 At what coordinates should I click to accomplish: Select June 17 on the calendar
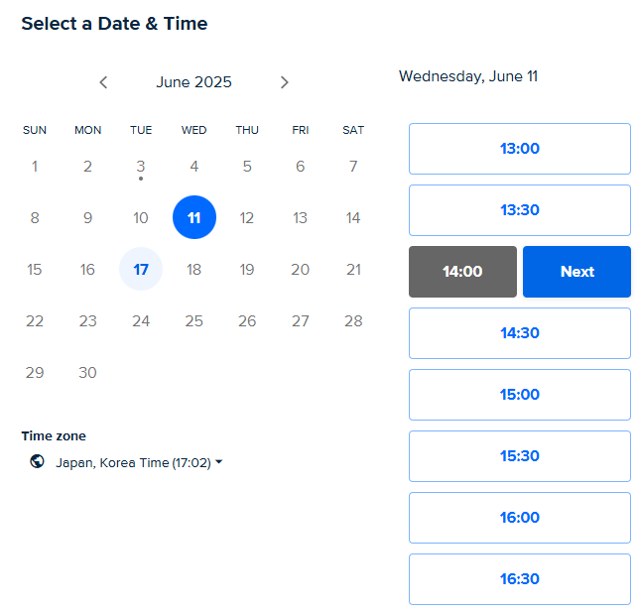click(141, 269)
